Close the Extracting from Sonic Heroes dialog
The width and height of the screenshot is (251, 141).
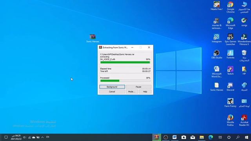tap(149, 47)
